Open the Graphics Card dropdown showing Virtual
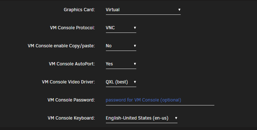This screenshot has width=257, height=130. click(143, 10)
